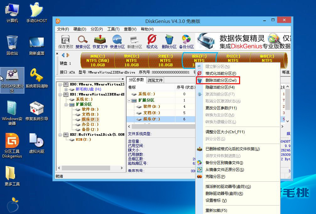Click the 刷新桌面 desktop icon
316x214 pixels.
click(x=36, y=46)
